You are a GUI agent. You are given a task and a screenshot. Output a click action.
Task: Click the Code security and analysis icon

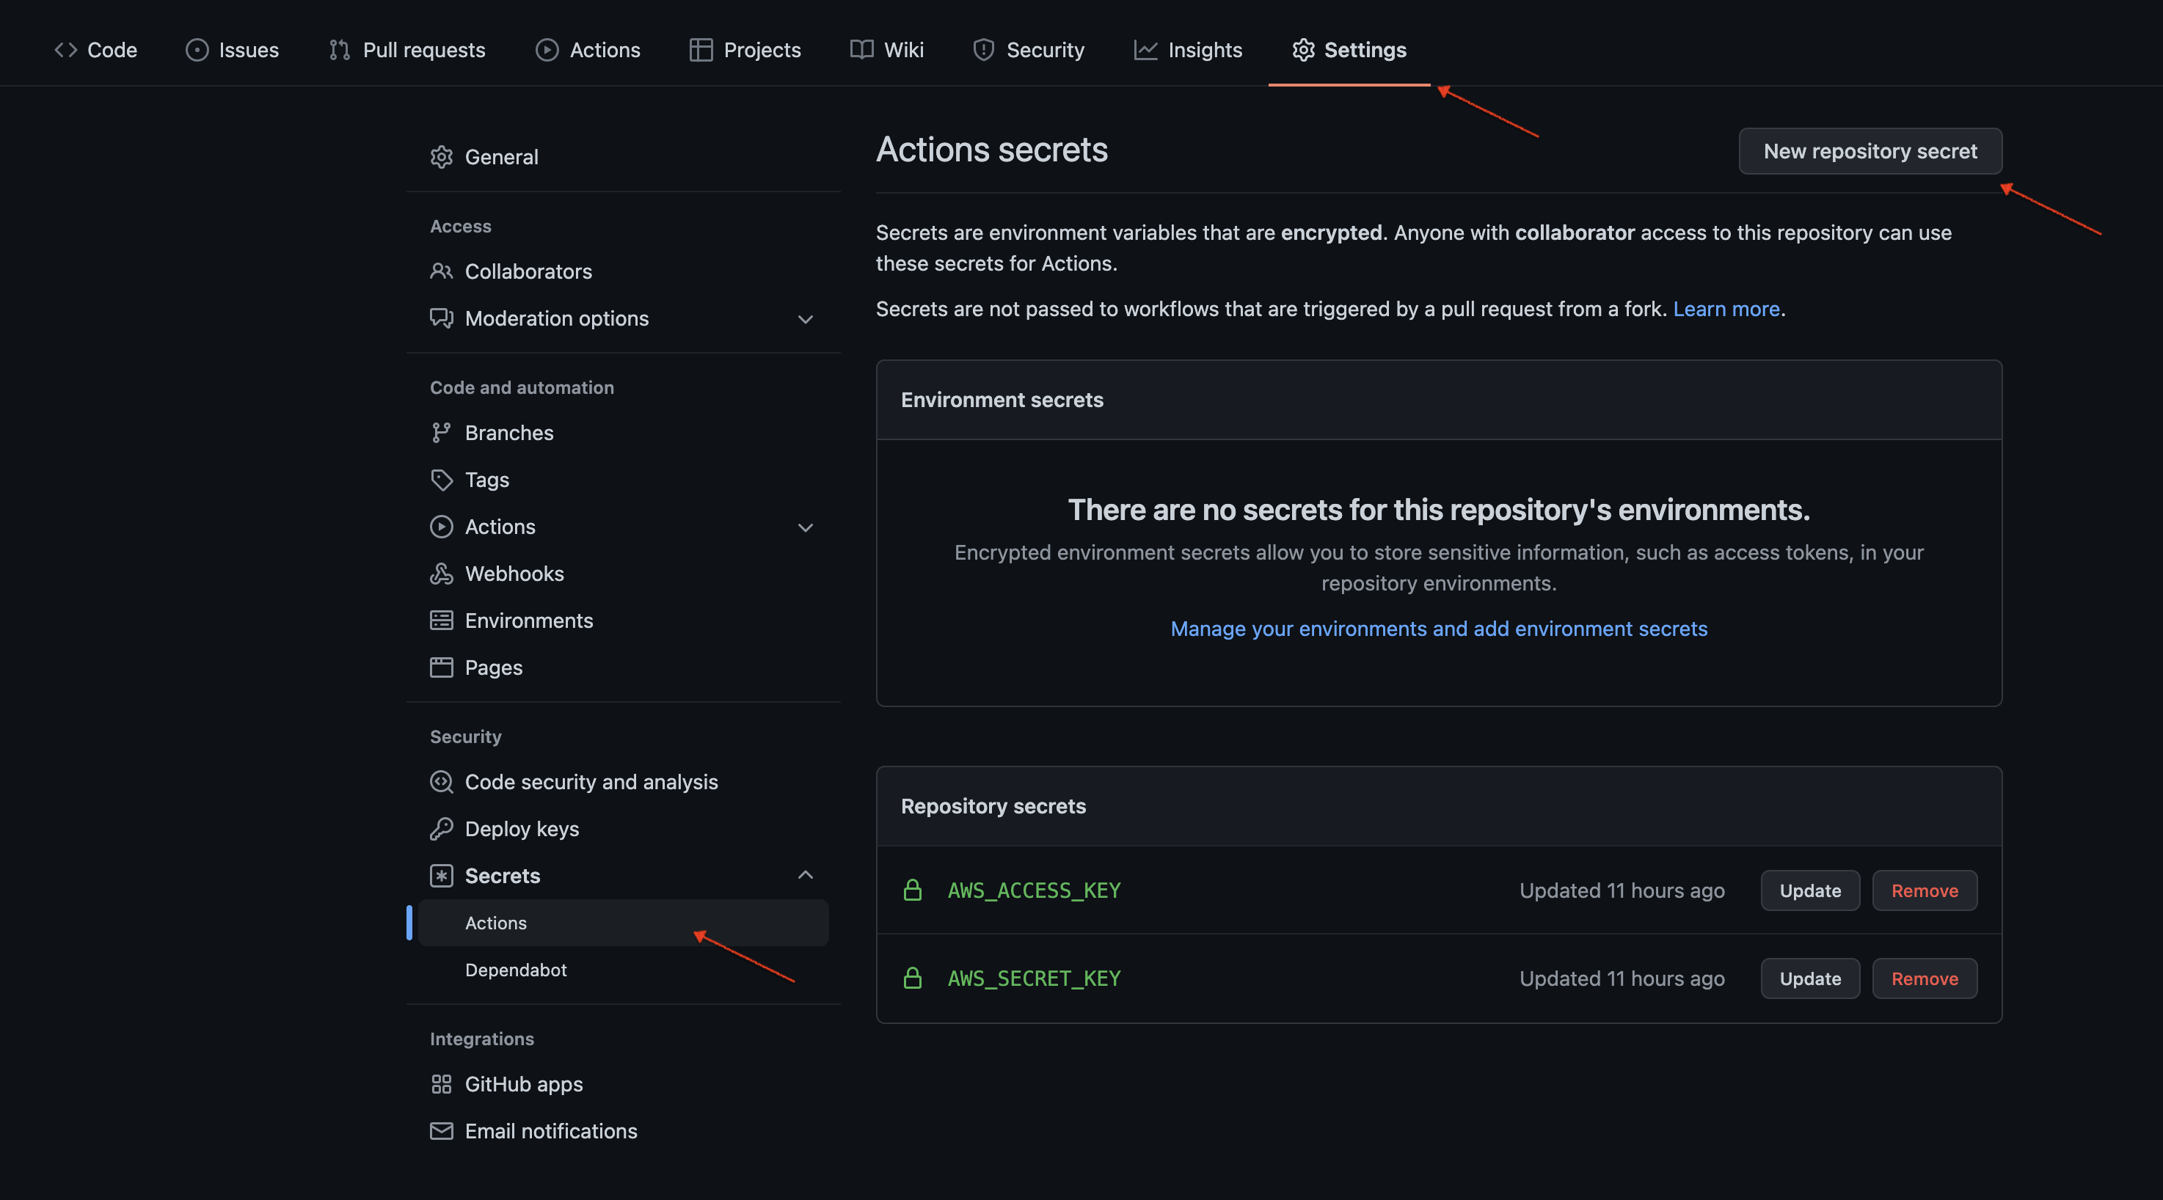pyautogui.click(x=441, y=782)
